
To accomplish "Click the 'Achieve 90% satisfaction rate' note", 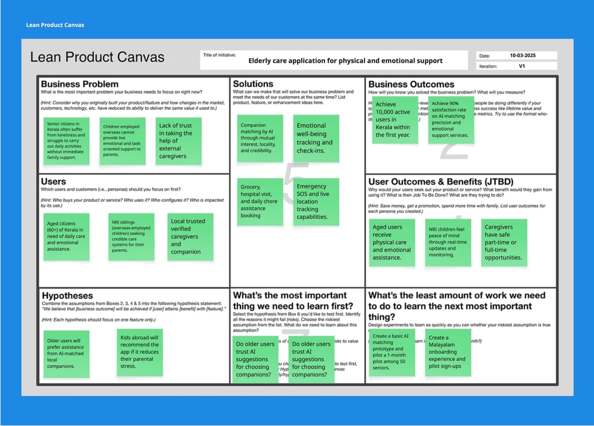I will pos(450,120).
